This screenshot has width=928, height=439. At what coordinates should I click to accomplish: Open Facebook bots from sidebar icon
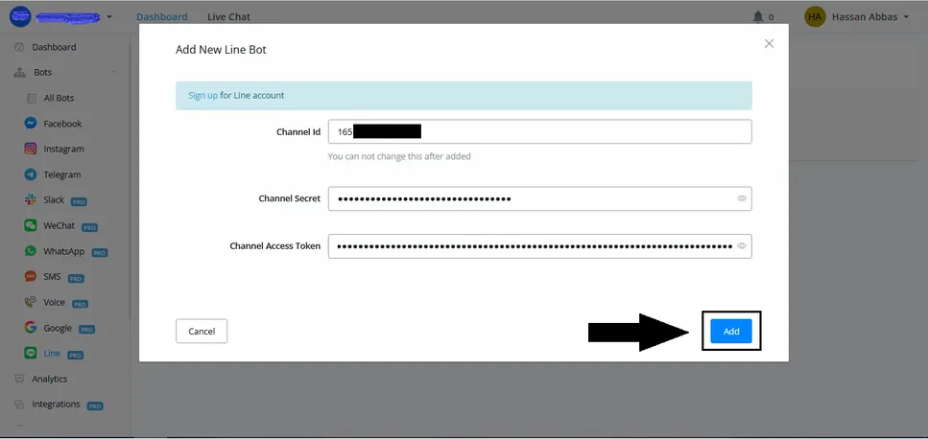(31, 124)
